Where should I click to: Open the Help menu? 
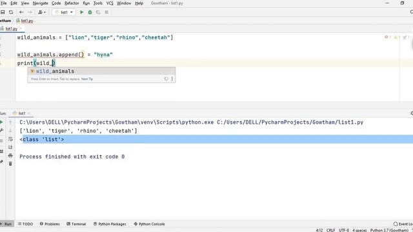pyautogui.click(x=139, y=3)
